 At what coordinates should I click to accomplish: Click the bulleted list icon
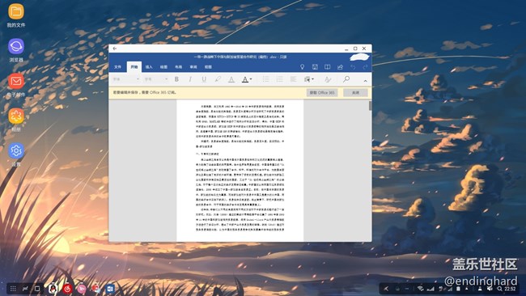(265, 79)
